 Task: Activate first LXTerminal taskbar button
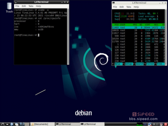click(68, 124)
